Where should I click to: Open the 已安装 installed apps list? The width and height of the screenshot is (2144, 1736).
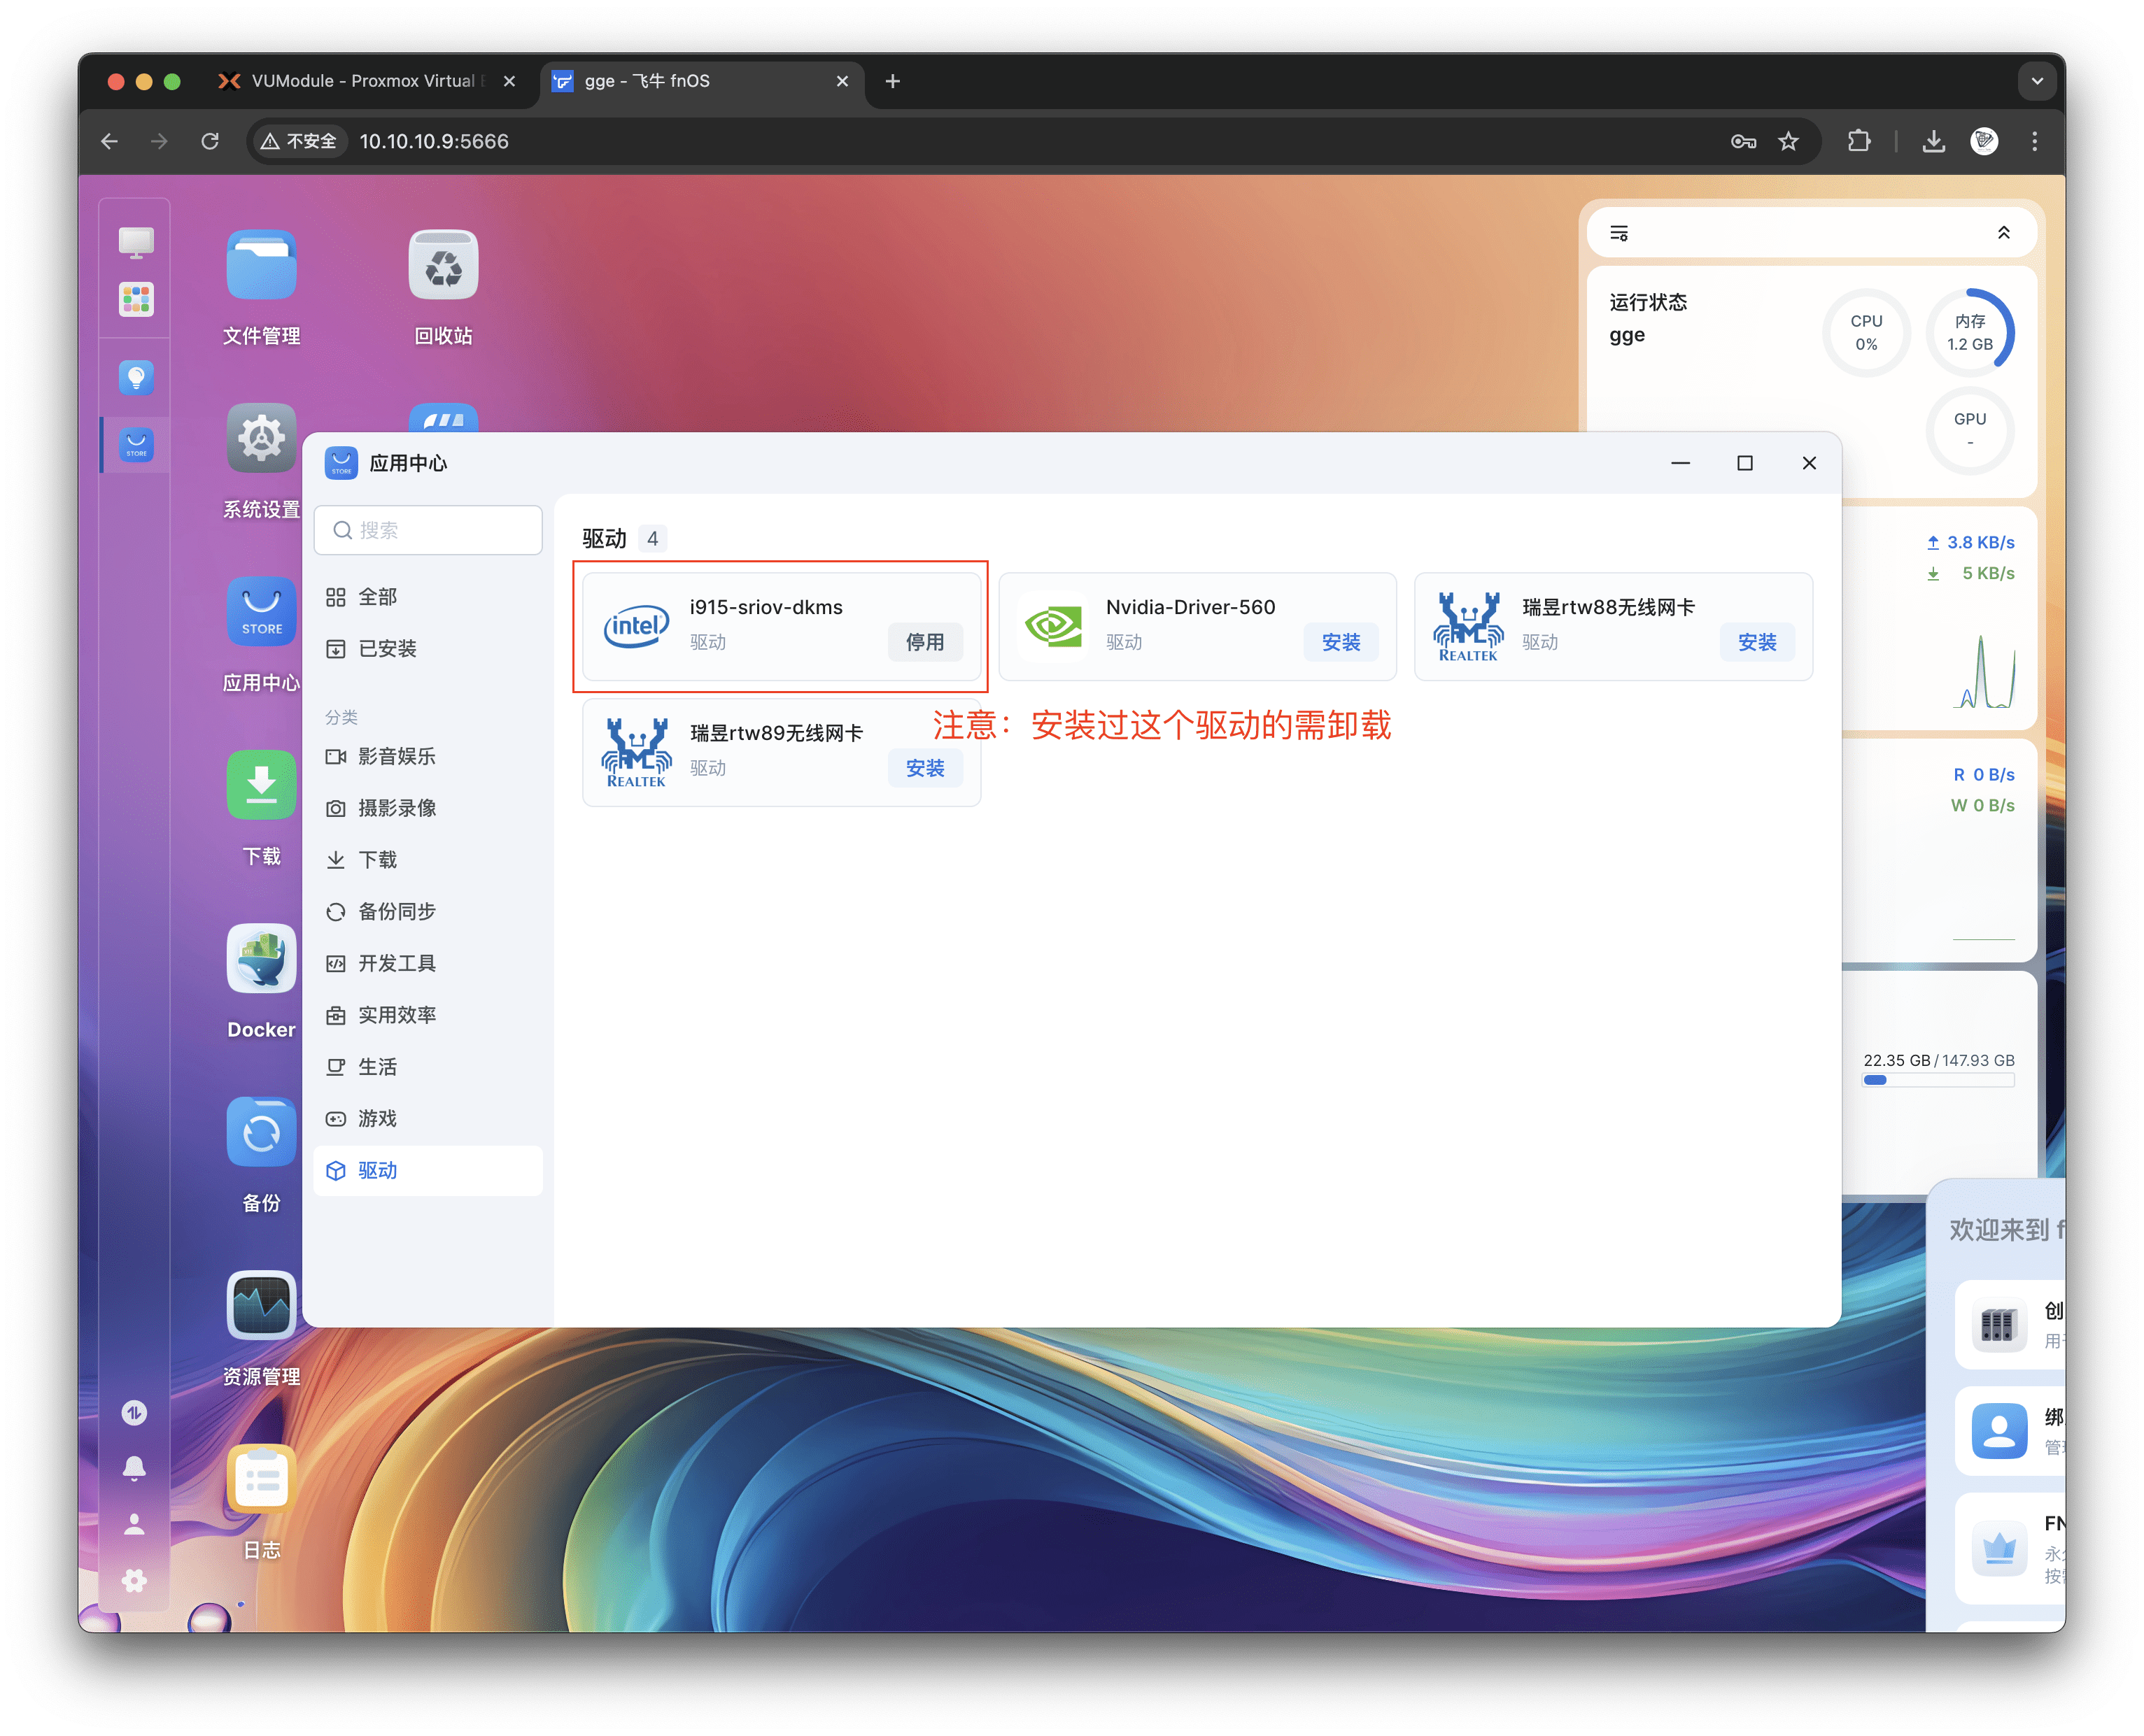click(387, 648)
